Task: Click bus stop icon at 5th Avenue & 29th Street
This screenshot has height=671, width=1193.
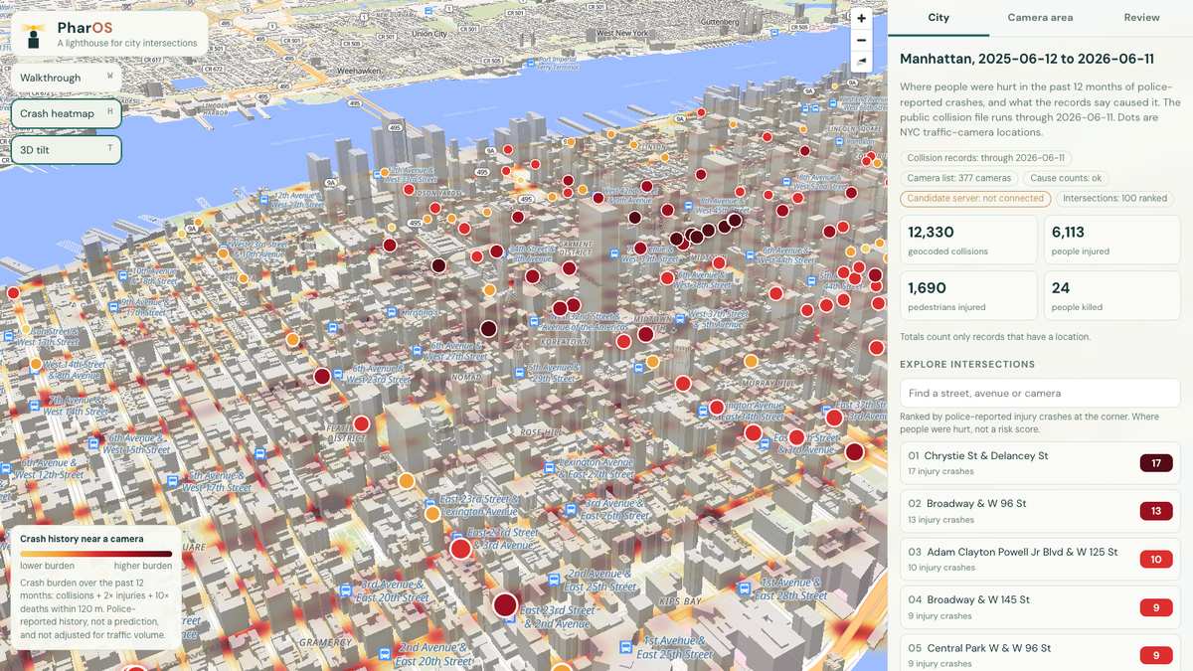Action: (x=520, y=371)
